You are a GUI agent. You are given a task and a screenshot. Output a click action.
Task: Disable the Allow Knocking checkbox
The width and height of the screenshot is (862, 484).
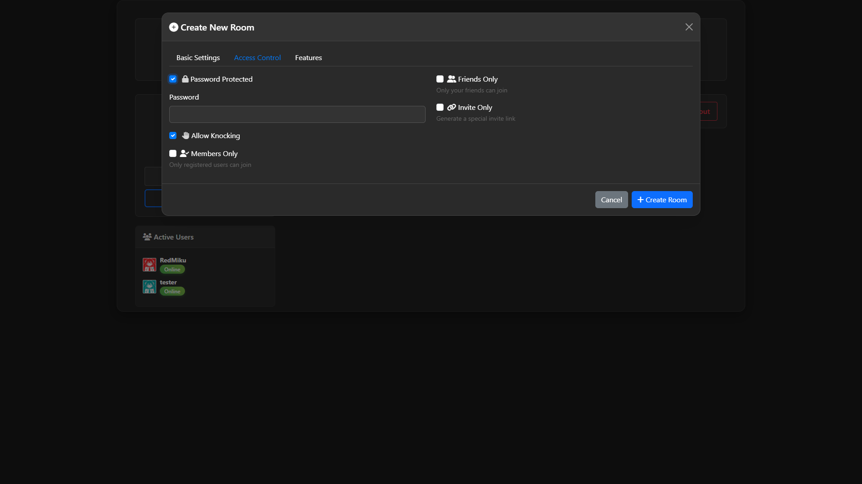point(173,135)
